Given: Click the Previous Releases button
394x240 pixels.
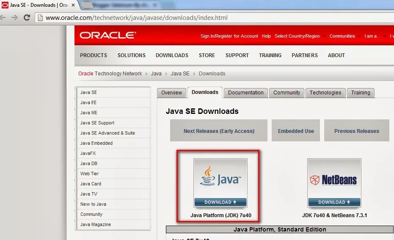Looking at the screenshot, I should pyautogui.click(x=357, y=131).
